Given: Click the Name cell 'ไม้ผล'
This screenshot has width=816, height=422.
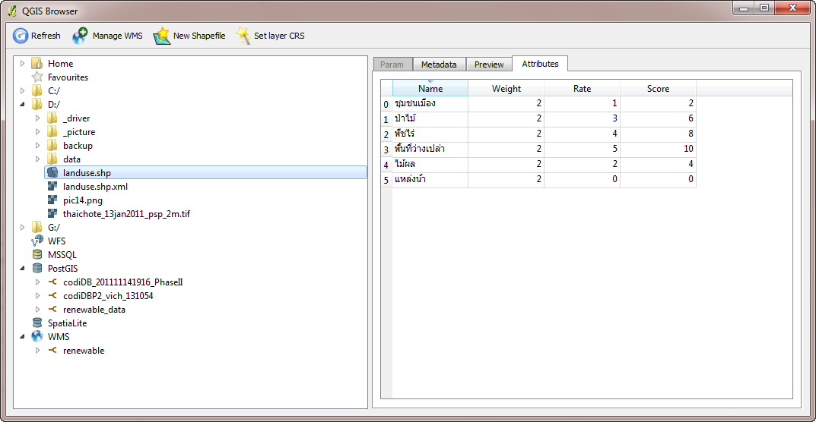Looking at the screenshot, I should [430, 164].
